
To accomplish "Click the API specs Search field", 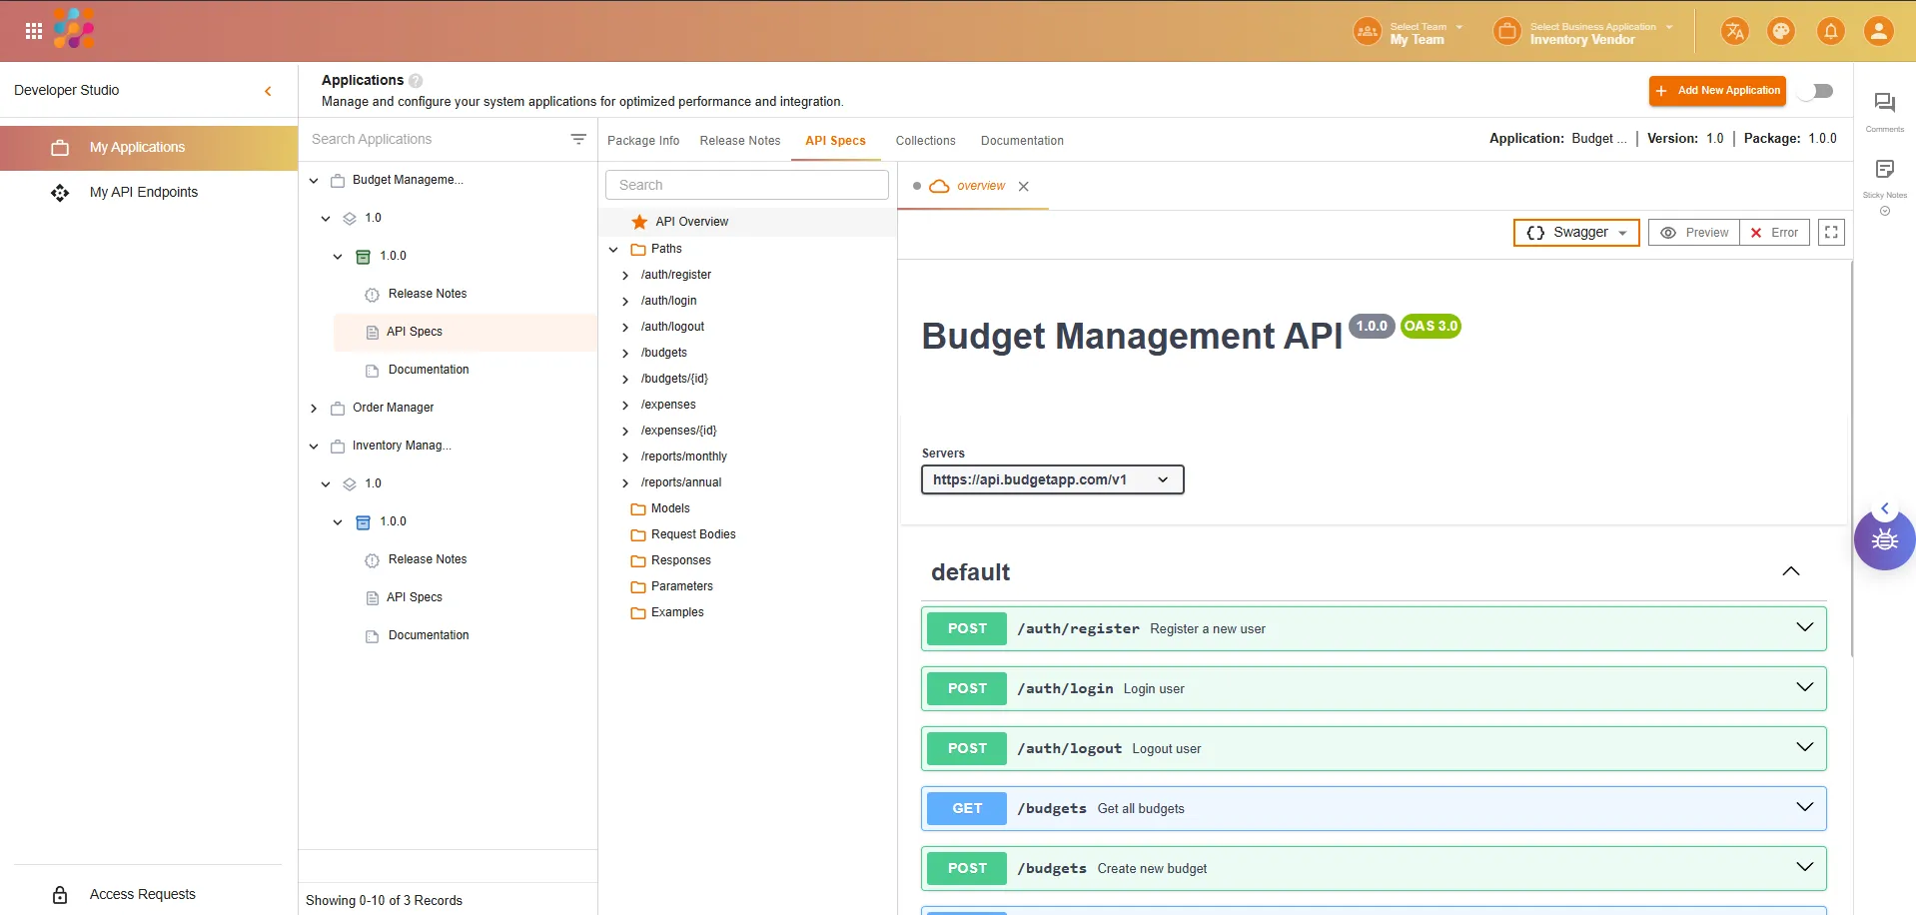I will [746, 185].
